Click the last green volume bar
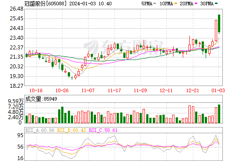 tap(219, 114)
